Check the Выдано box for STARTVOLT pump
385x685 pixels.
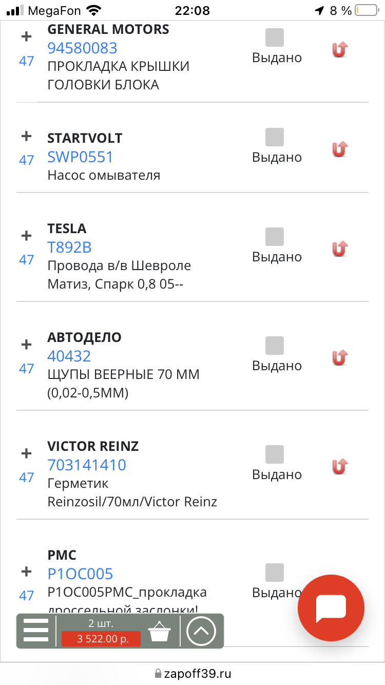pyautogui.click(x=275, y=138)
